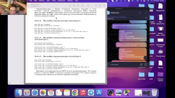Click the Telegram Сообщение input field
Viewport: 175px width, 98px height.
(124, 65)
